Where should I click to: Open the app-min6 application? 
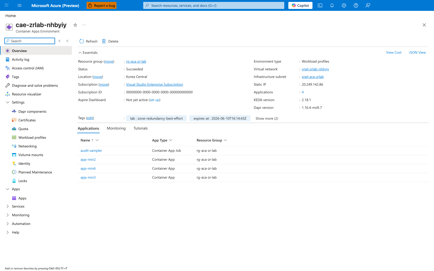pyautogui.click(x=88, y=169)
